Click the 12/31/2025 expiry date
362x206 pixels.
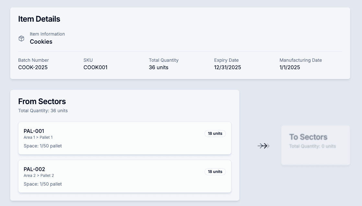click(x=228, y=68)
